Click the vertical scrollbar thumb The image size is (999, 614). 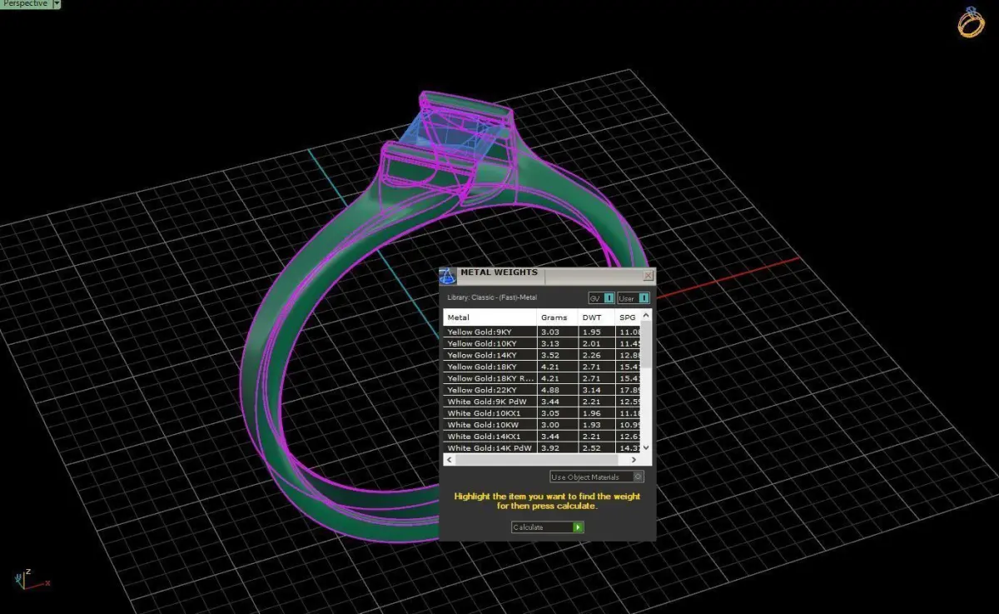(647, 343)
